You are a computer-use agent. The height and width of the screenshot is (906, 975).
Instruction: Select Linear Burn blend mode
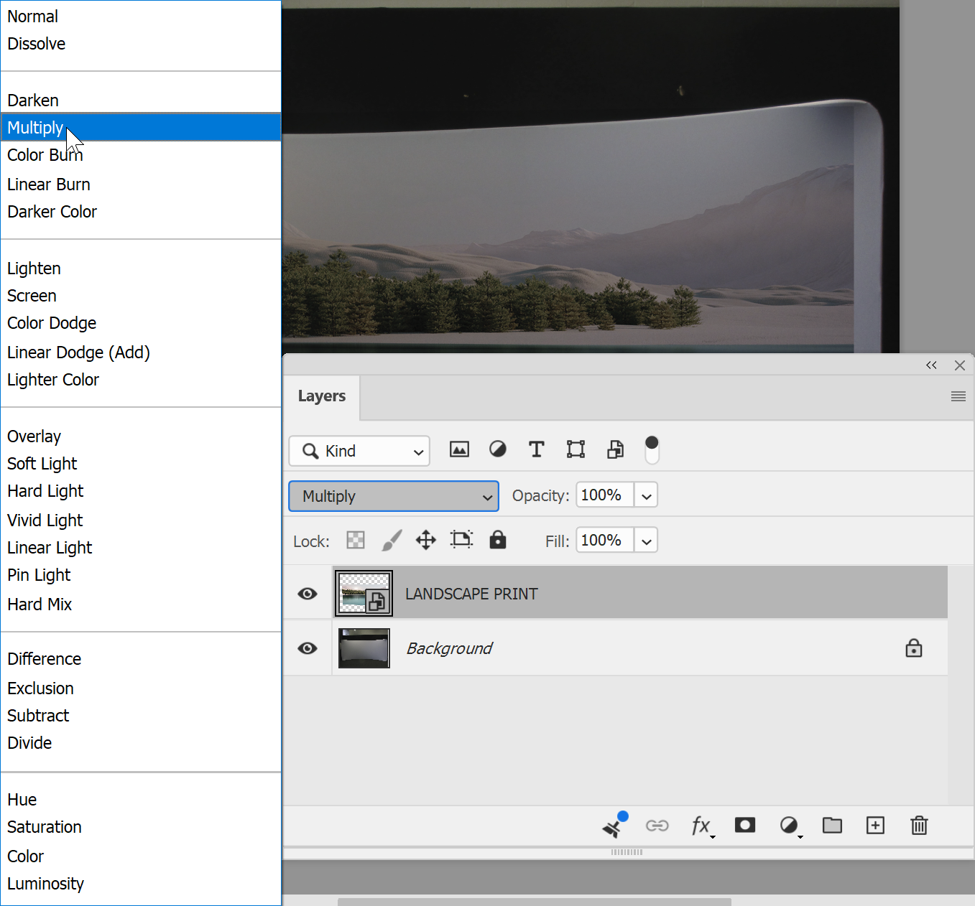(x=141, y=185)
